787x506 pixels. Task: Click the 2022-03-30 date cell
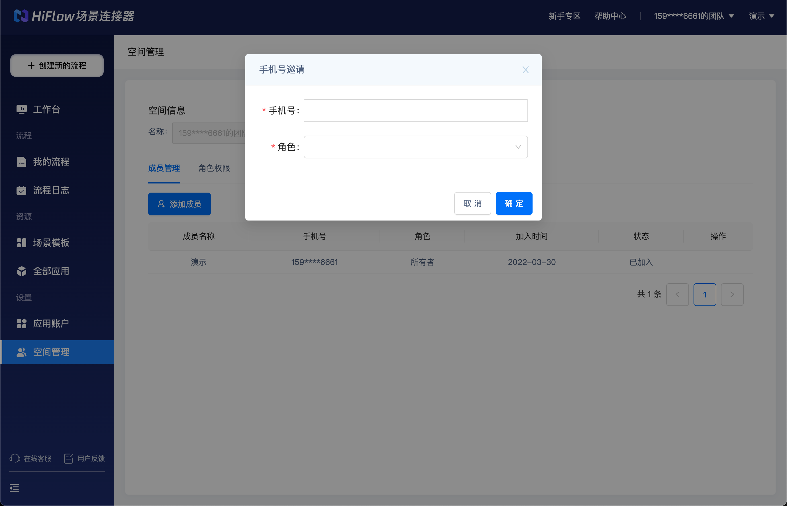point(532,262)
